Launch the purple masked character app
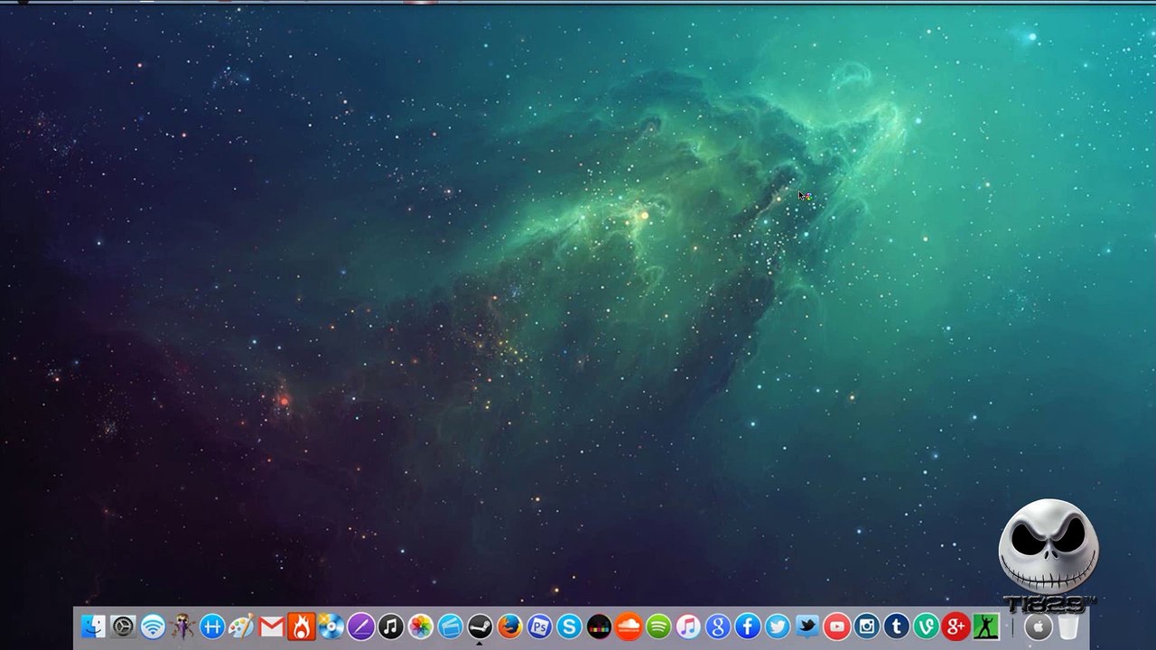The width and height of the screenshot is (1156, 650). click(182, 626)
